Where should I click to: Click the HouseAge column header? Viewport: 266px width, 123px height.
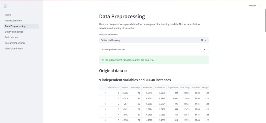tap(135, 88)
